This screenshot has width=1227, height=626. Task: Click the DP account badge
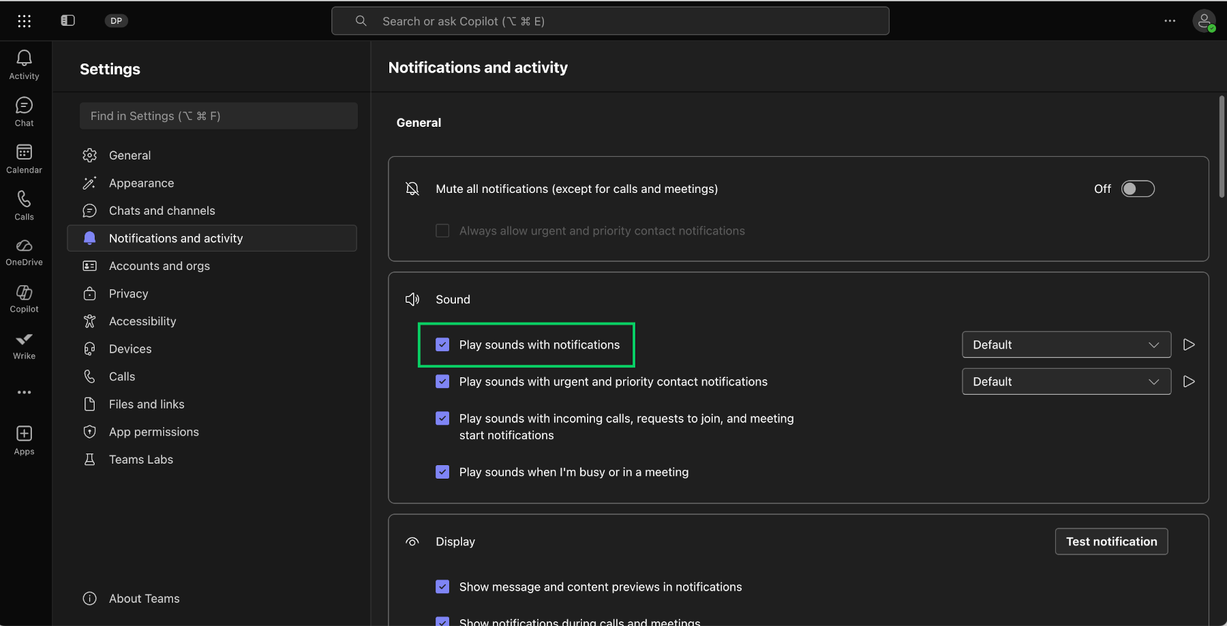pos(117,20)
